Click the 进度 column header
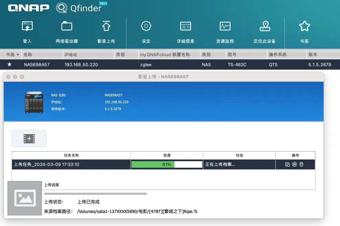The height and width of the screenshot is (226, 340). (x=167, y=155)
